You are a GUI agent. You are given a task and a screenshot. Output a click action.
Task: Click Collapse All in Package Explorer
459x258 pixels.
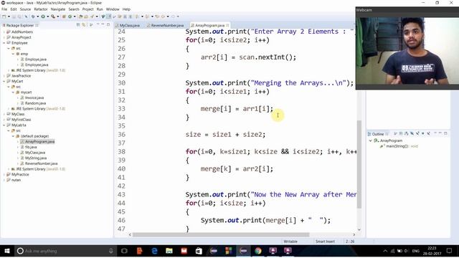78,25
